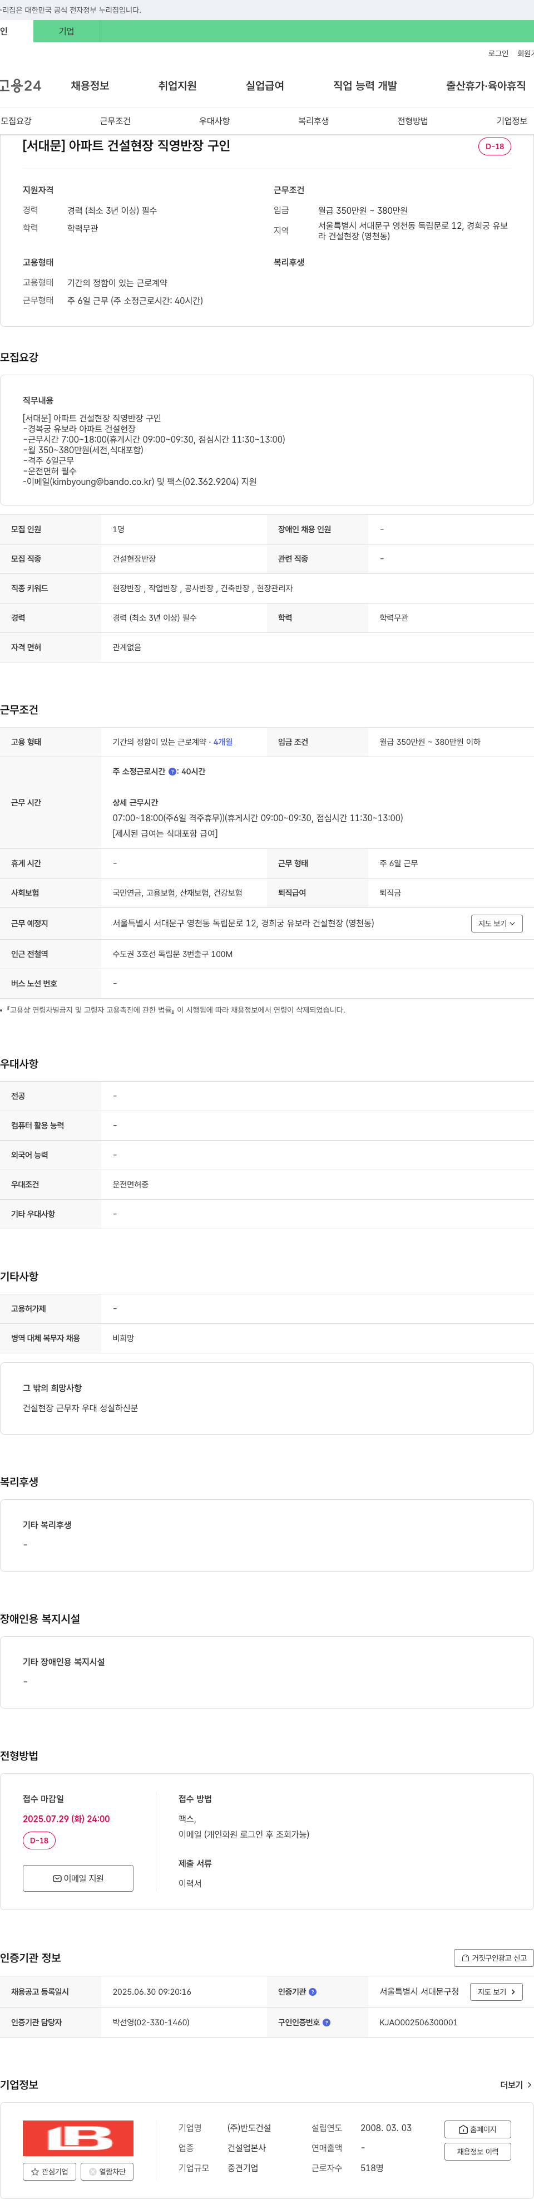Expand 지도 보기 for 근무 예정지
Image resolution: width=534 pixels, height=2199 pixels.
[497, 924]
